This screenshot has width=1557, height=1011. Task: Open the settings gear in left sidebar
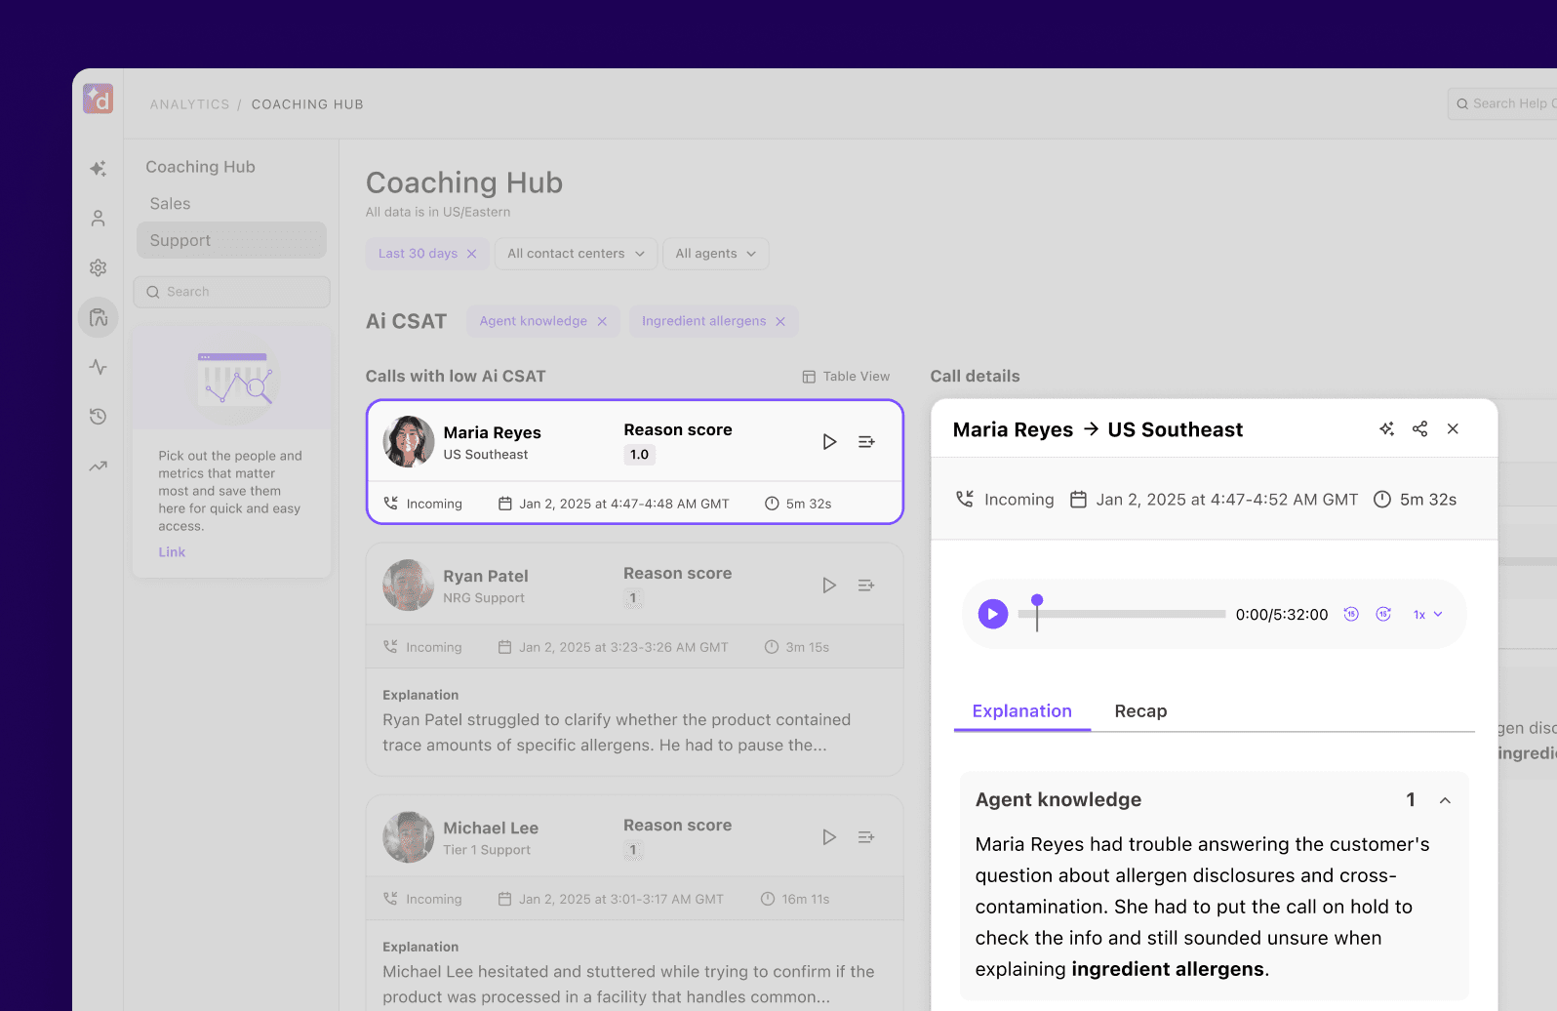[x=98, y=267]
